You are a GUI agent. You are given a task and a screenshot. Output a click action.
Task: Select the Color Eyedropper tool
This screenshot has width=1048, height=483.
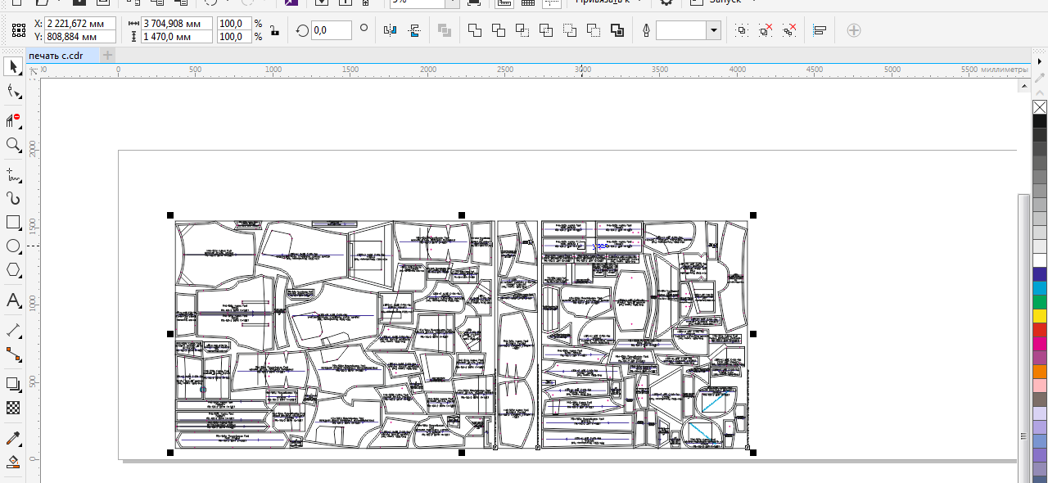(x=14, y=439)
